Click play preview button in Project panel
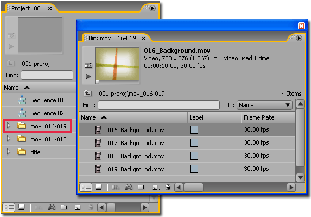 tap(11, 47)
